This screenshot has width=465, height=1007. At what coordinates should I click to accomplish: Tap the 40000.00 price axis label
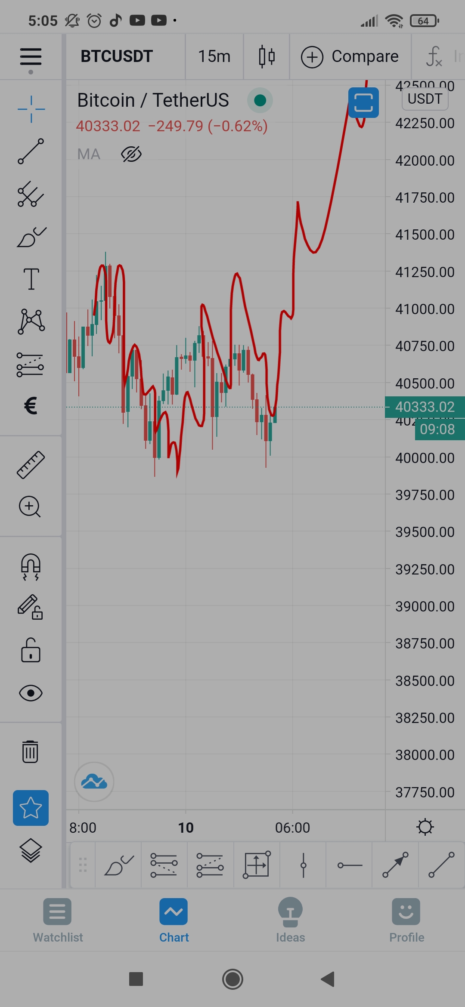coord(425,458)
